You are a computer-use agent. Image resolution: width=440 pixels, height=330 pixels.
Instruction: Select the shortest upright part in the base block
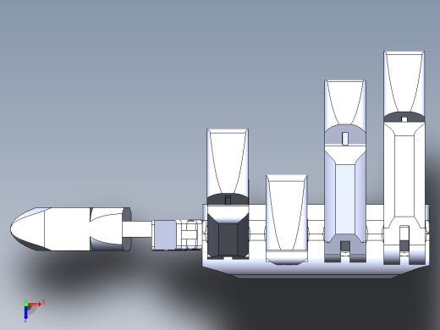(x=287, y=219)
